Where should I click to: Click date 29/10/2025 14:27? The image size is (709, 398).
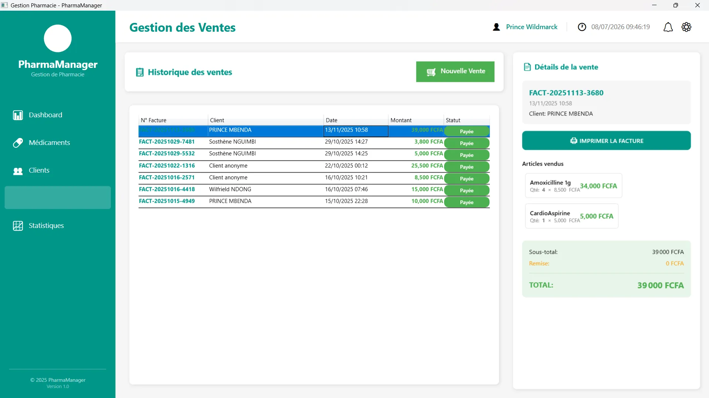346,142
